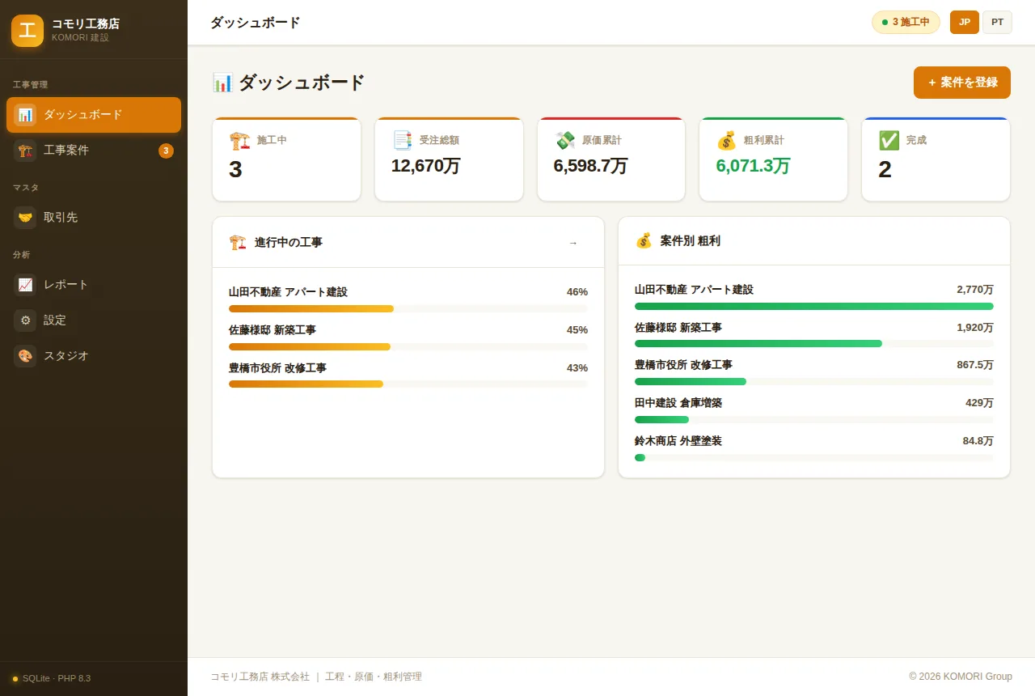Click the money bag icon in 案件別 粗利 header
This screenshot has width=1035, height=696.
644,240
